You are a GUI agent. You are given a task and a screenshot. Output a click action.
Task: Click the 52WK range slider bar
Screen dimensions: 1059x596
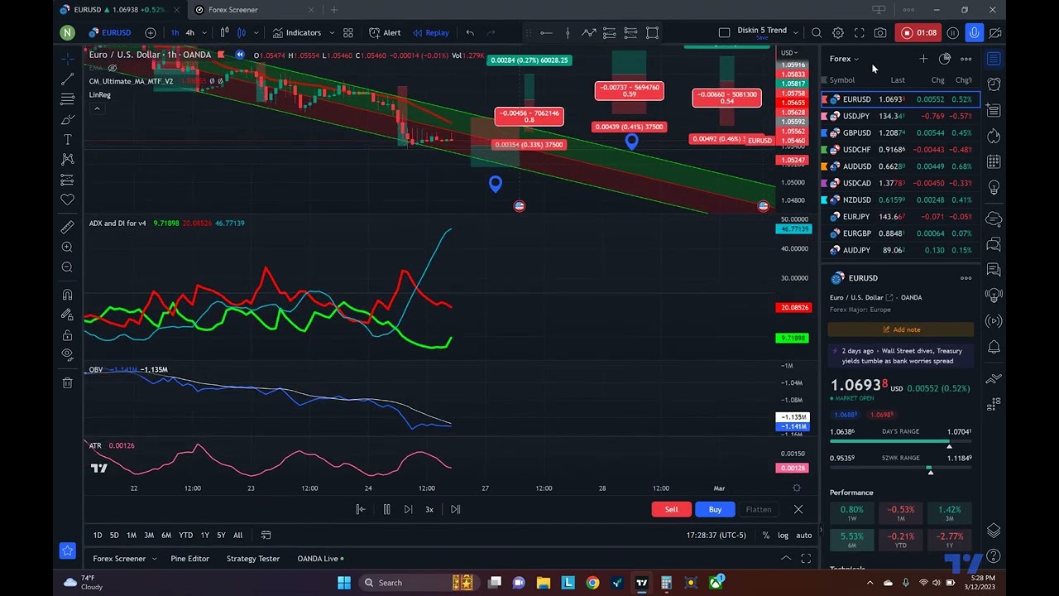tap(901, 468)
